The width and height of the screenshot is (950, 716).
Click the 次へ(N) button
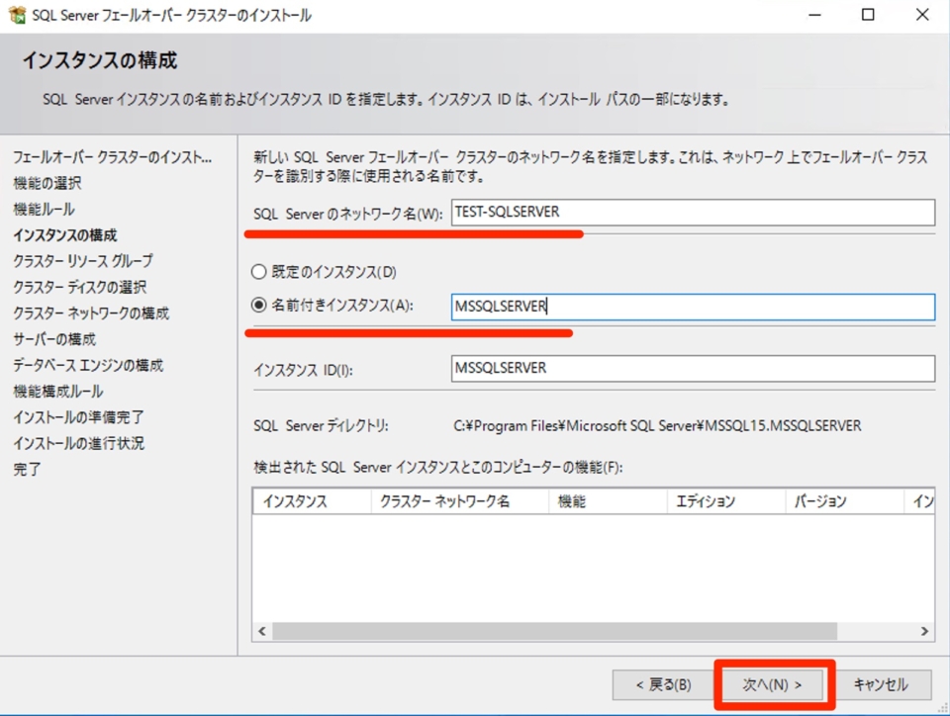click(772, 684)
